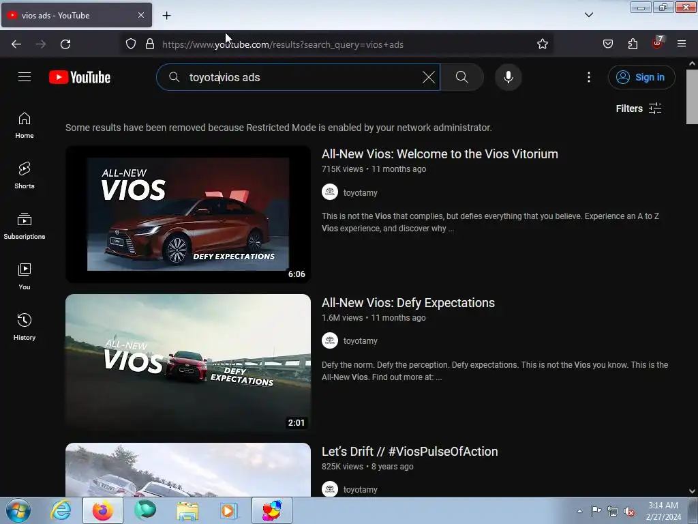
Task: Click the YouTube logo
Action: pos(80,77)
